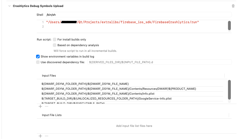Click the Input Files list scrollbar
This screenshot has height=139, width=237.
tap(229, 89)
